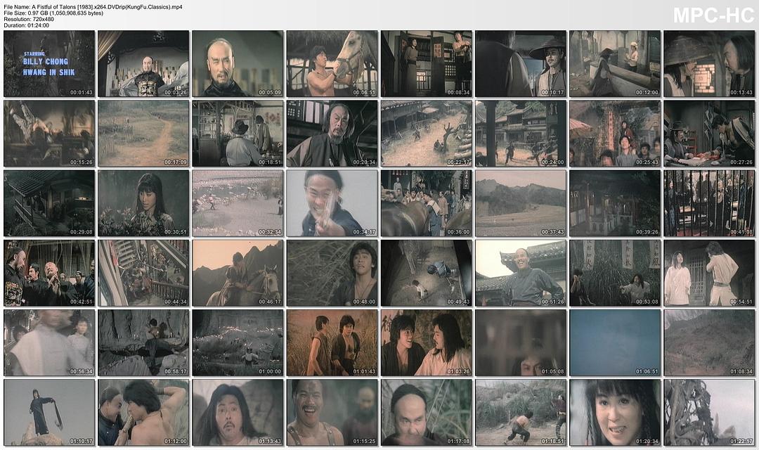The width and height of the screenshot is (759, 450).
Task: Open the woman with flowers thumbnail at 00:30:51
Action: pos(143,202)
